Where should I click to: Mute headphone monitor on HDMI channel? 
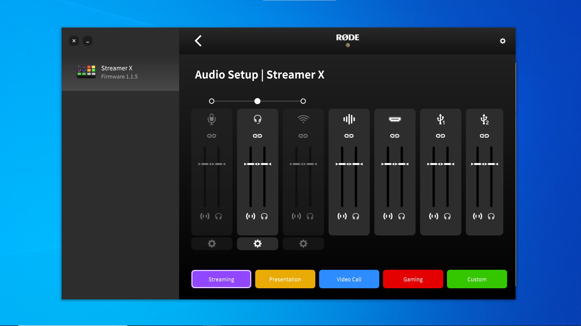[402, 216]
